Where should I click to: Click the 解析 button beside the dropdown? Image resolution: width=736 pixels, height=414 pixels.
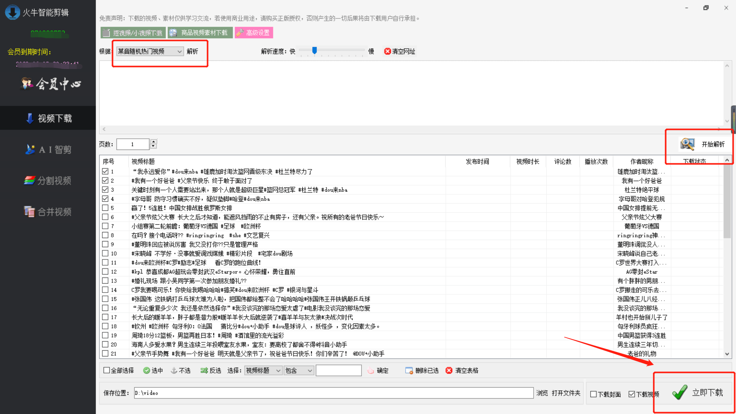(192, 51)
